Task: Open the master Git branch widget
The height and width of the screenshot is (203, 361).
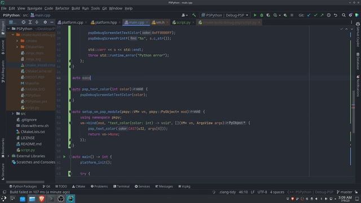Action: [x=345, y=192]
